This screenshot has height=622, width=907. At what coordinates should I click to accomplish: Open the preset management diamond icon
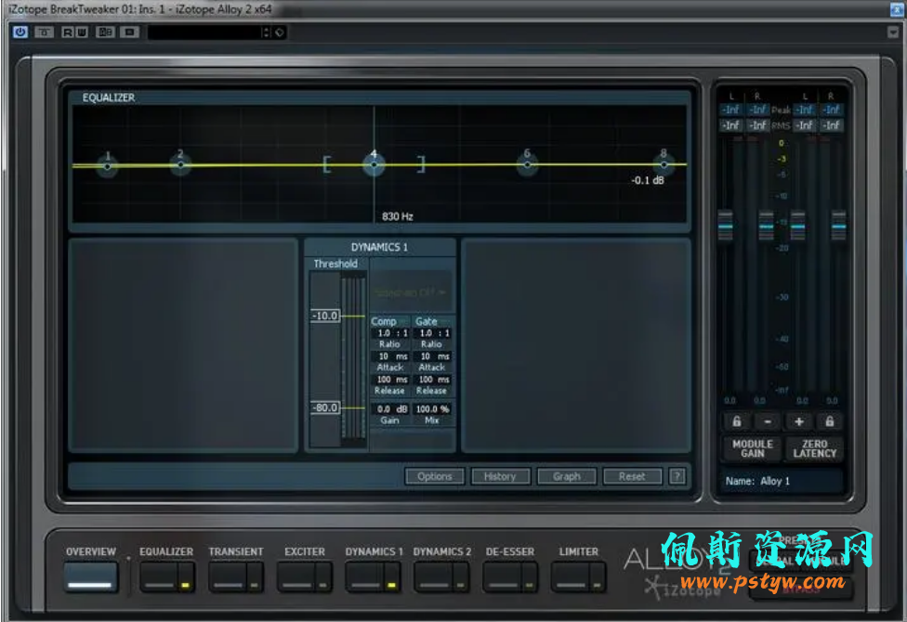[280, 32]
